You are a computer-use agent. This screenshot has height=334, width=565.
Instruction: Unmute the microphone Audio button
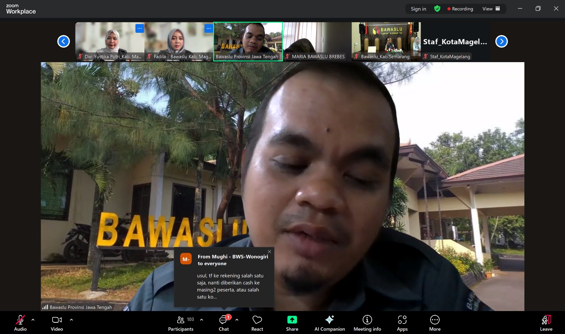(x=20, y=323)
